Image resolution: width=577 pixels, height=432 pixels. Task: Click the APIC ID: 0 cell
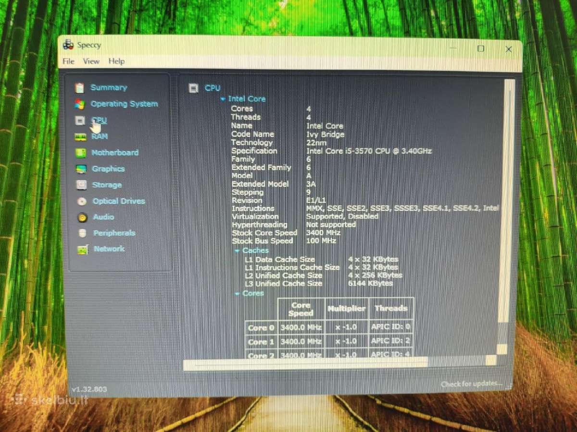[x=391, y=327]
